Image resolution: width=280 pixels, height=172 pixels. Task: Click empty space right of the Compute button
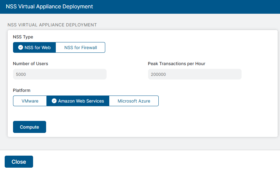[150, 127]
